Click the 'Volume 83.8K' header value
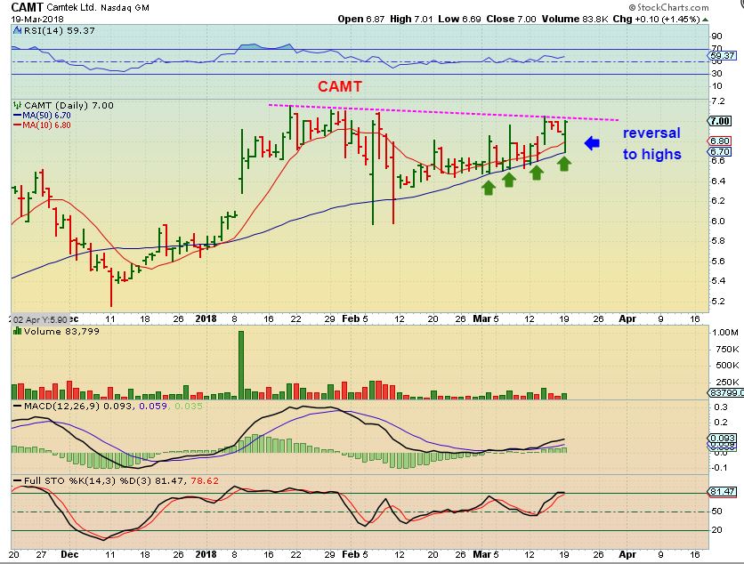This screenshot has width=744, height=564. pyautogui.click(x=575, y=19)
